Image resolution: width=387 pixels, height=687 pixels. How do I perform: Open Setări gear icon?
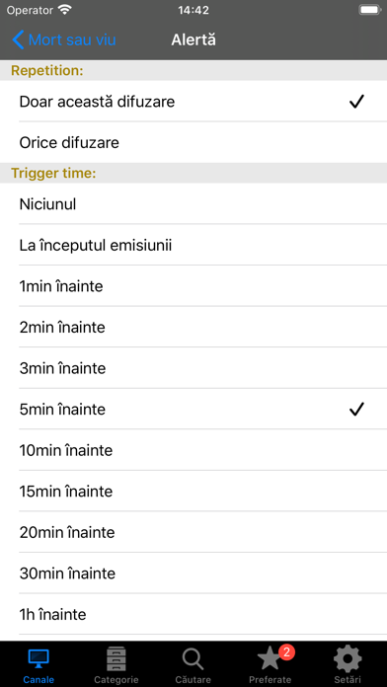(x=348, y=658)
